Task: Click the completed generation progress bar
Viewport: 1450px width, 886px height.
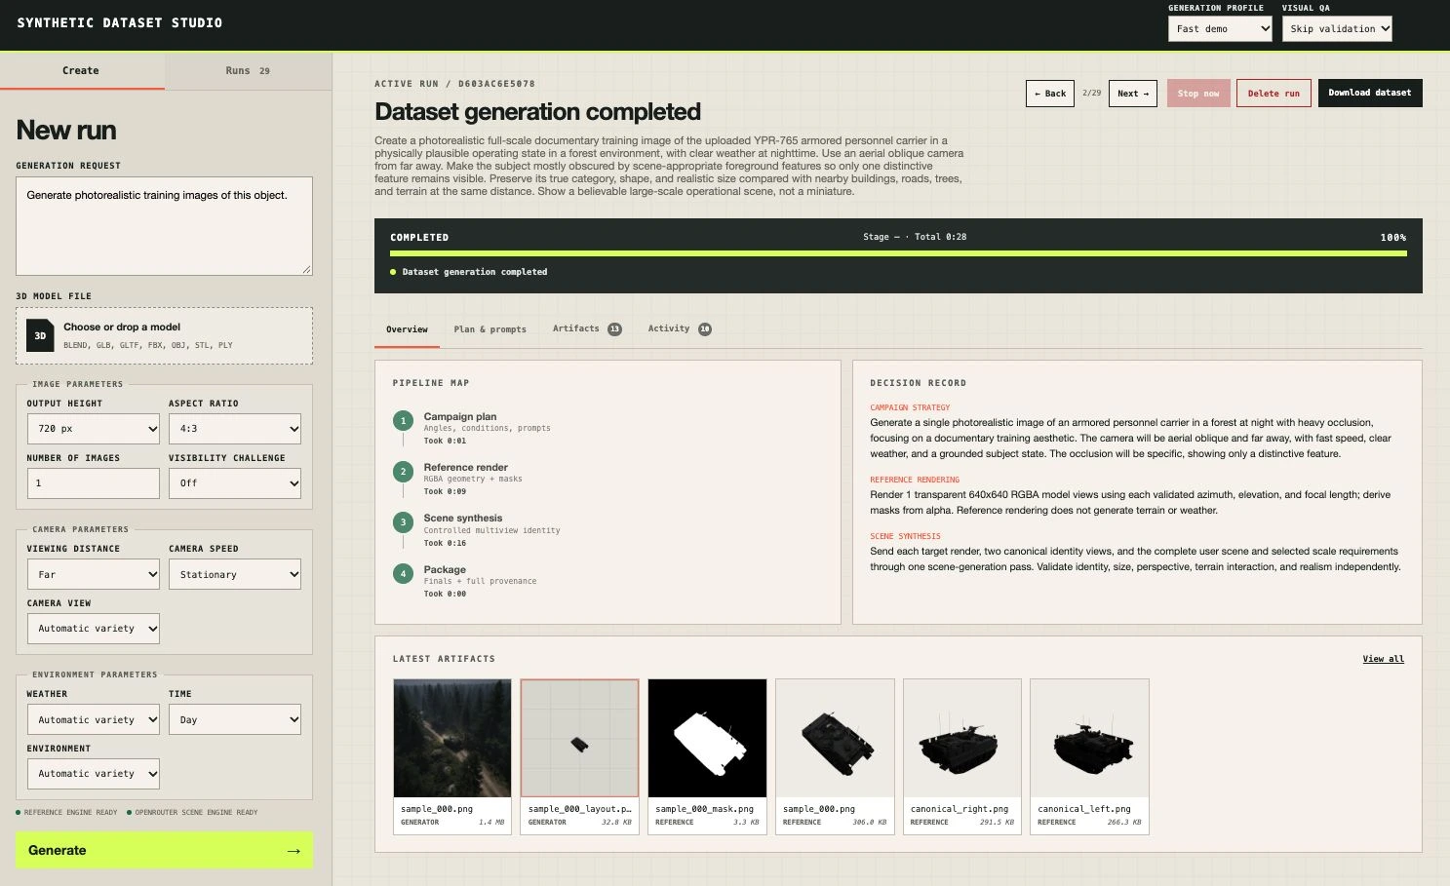Action: click(898, 253)
